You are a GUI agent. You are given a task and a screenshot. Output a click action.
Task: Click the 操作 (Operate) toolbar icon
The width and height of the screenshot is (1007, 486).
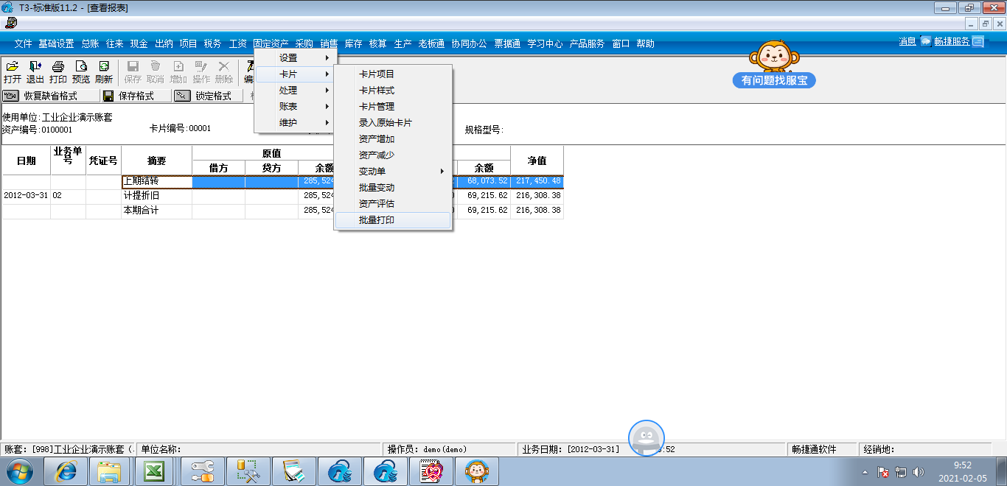201,72
